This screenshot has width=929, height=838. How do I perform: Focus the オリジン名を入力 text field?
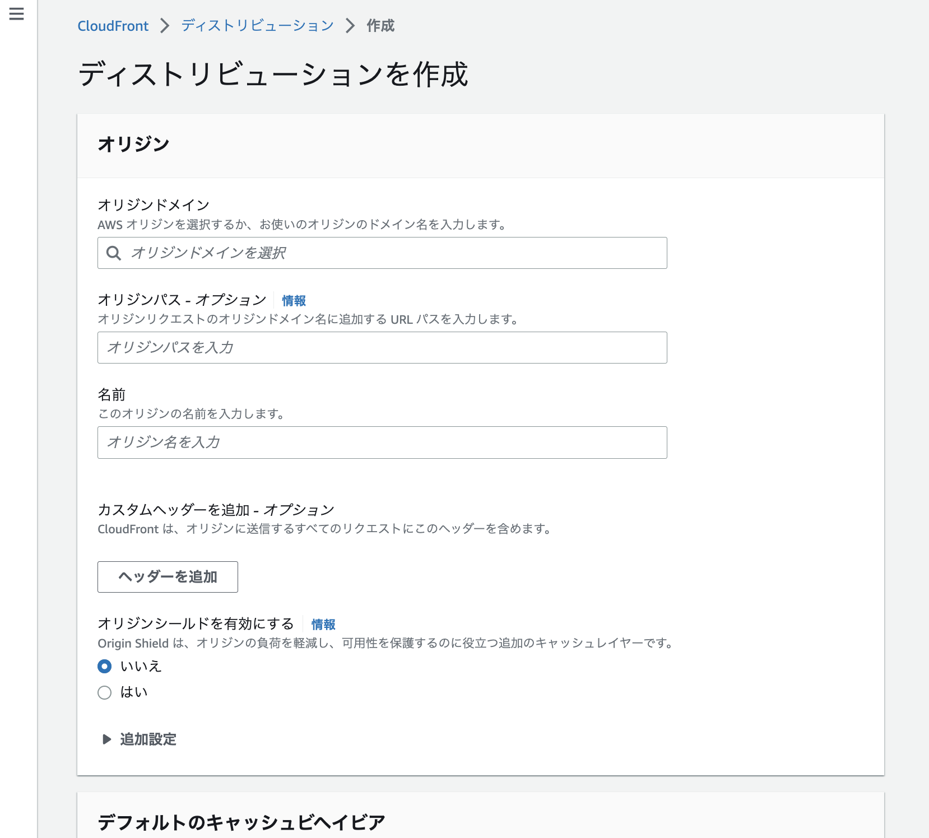coord(382,443)
